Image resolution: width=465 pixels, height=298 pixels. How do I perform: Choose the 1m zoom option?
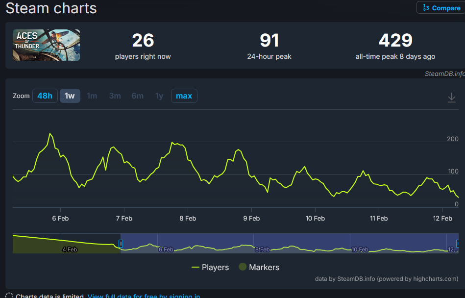click(92, 96)
